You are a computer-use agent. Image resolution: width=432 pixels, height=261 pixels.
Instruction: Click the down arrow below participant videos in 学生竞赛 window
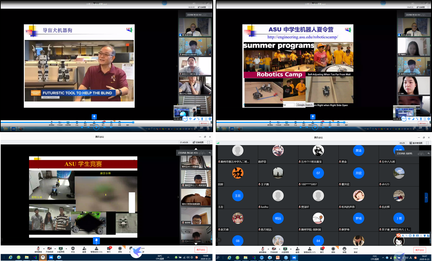(196, 244)
